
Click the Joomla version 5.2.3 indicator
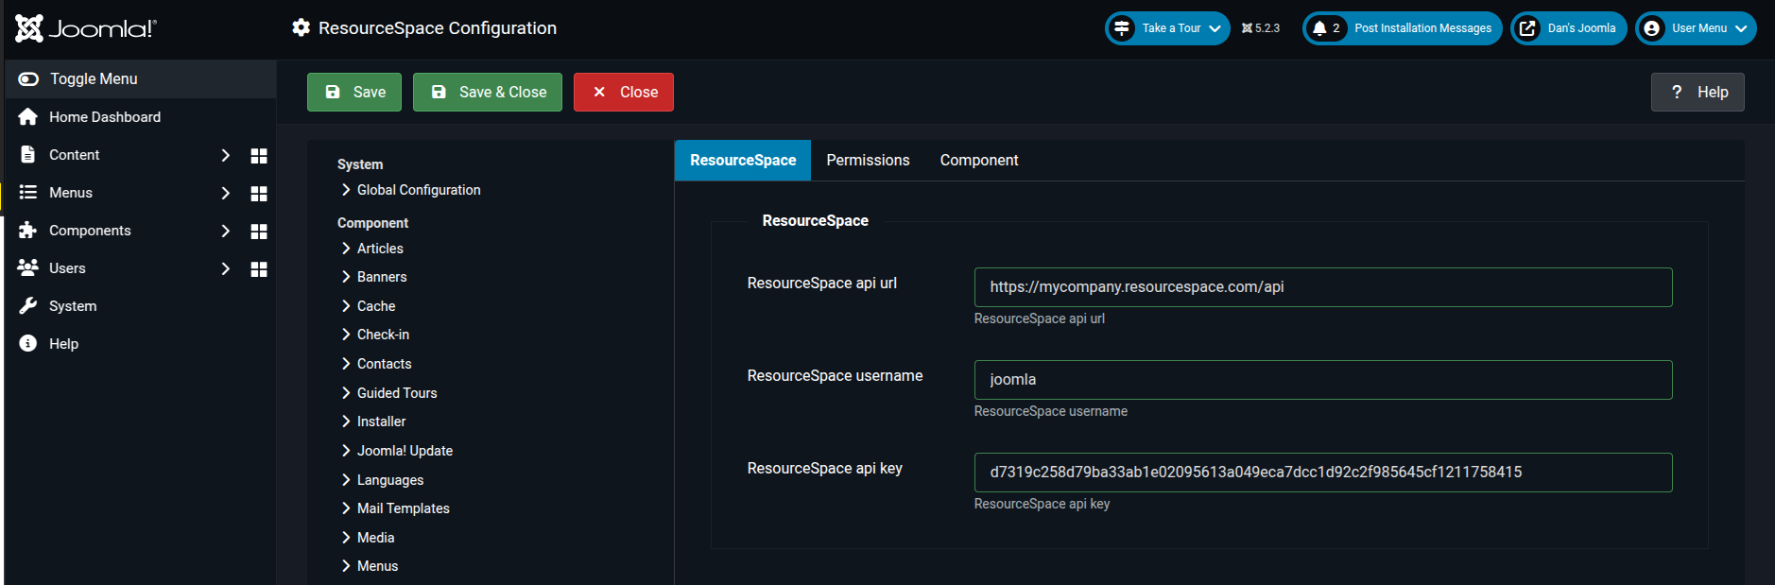[1261, 28]
